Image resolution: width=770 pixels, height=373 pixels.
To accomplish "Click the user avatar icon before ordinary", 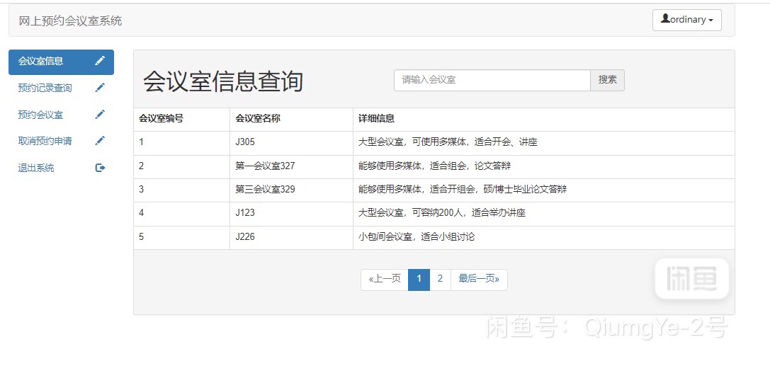I will (665, 19).
